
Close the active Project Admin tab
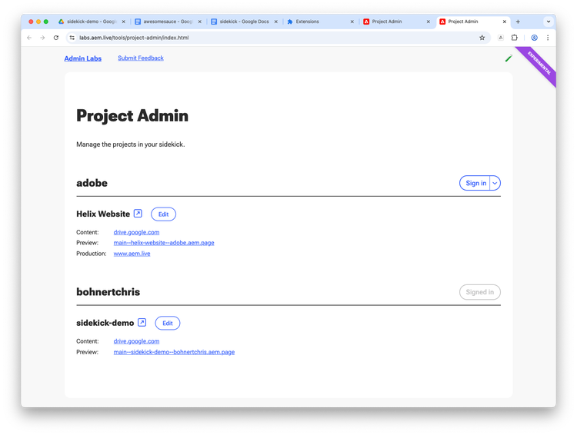[504, 22]
